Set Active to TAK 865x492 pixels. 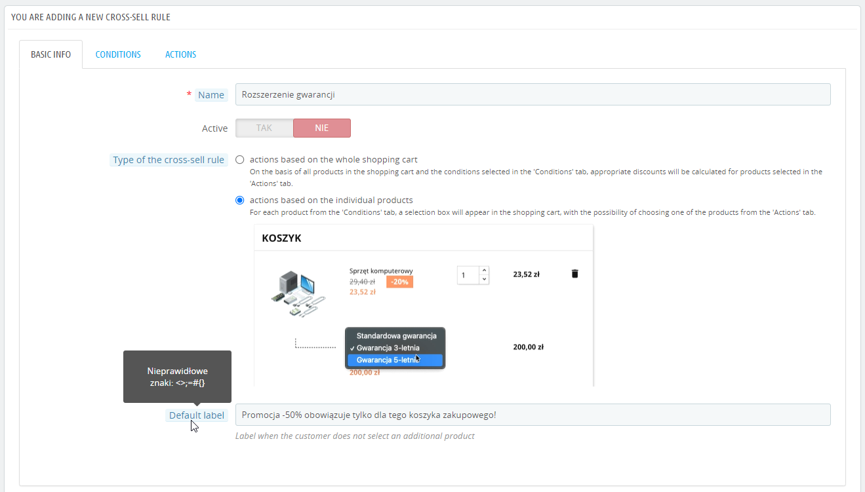264,128
